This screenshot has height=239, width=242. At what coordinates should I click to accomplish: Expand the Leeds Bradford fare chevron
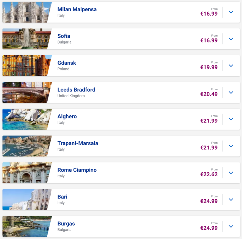[x=231, y=93]
